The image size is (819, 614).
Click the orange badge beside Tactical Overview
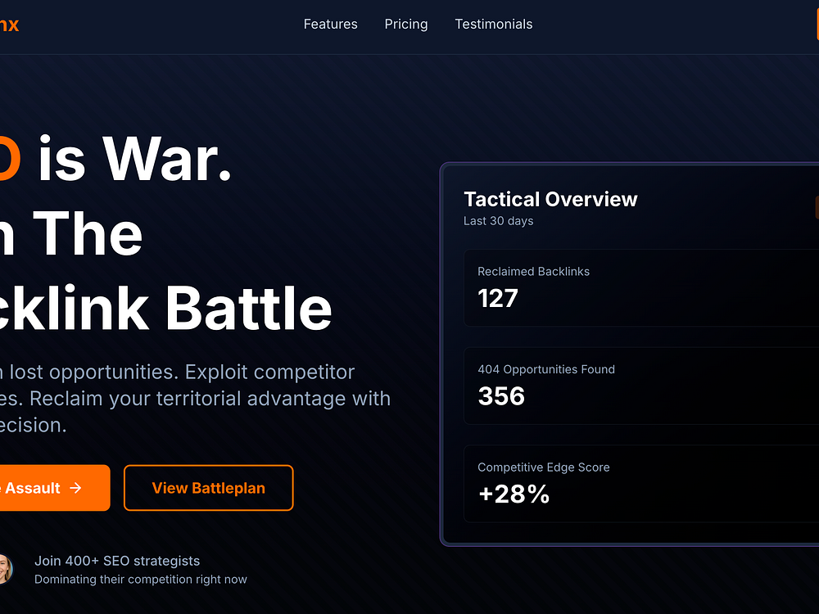[x=817, y=207]
